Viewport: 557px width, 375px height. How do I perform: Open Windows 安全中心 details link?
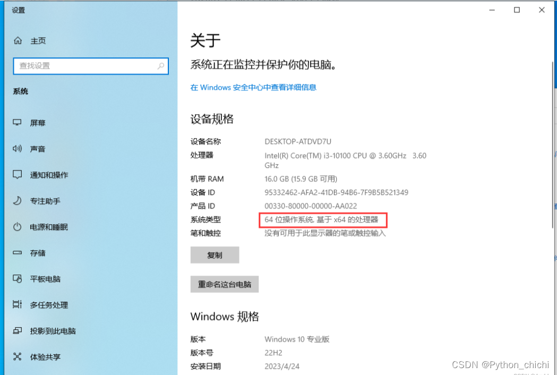(x=253, y=87)
